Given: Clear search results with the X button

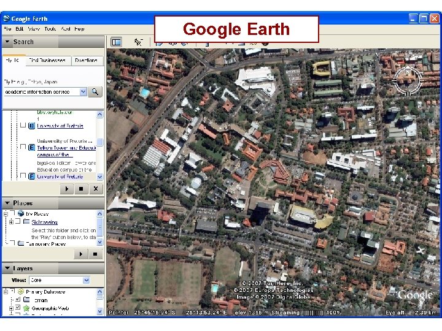Looking at the screenshot, I should point(96,189).
